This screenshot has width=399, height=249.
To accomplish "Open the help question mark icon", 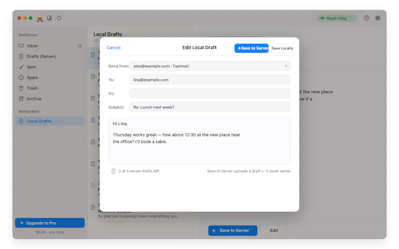I will tap(366, 18).
